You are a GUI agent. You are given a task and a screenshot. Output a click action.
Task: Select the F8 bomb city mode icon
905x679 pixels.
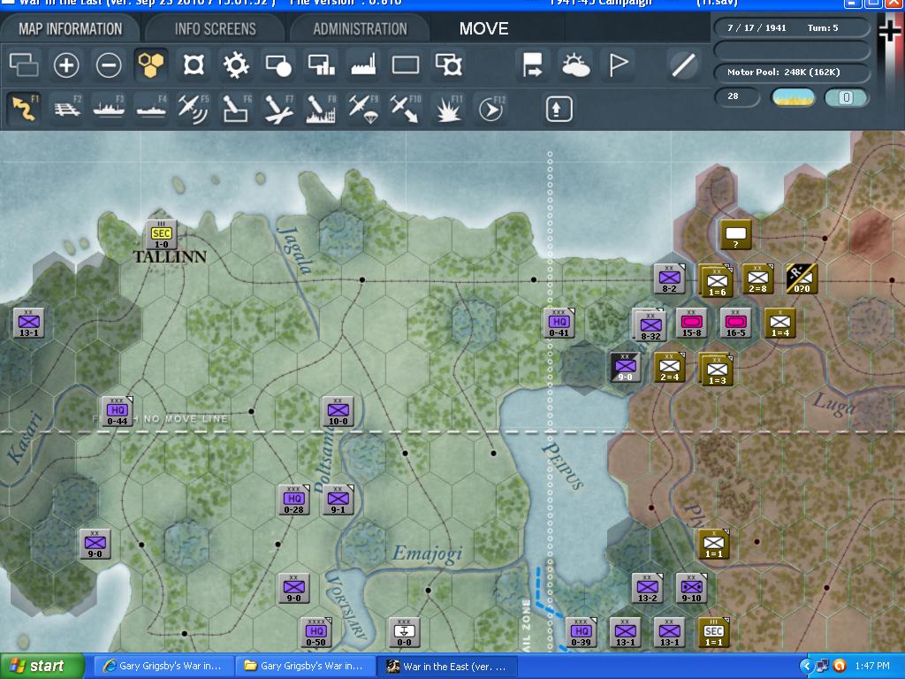click(321, 108)
